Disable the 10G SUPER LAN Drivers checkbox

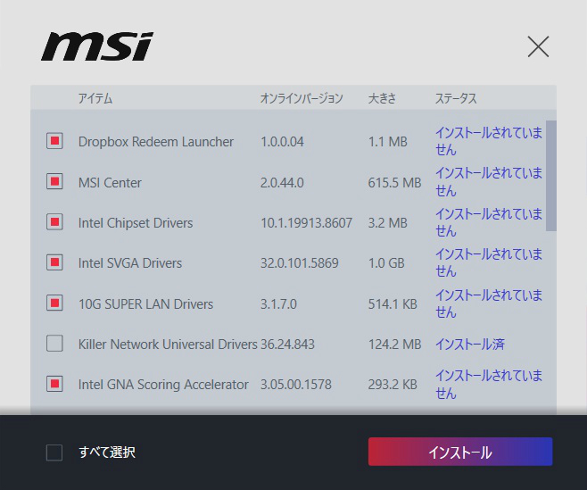54,303
